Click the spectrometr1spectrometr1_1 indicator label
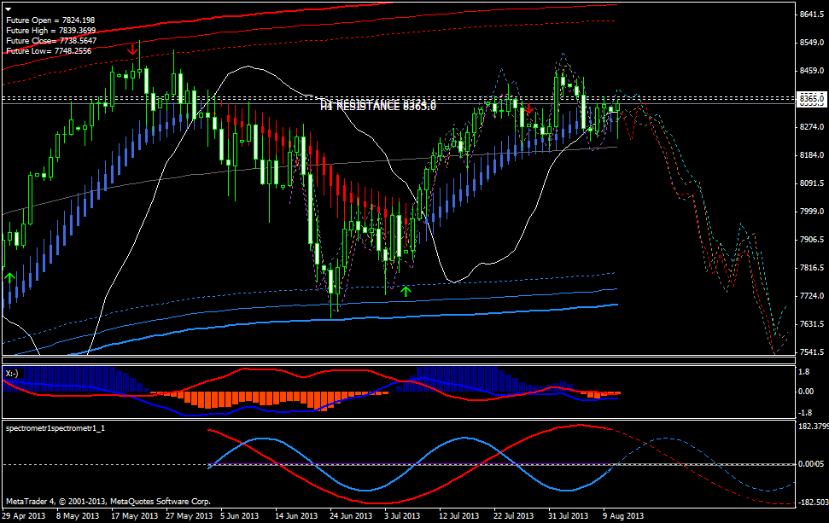The image size is (829, 523). point(55,428)
